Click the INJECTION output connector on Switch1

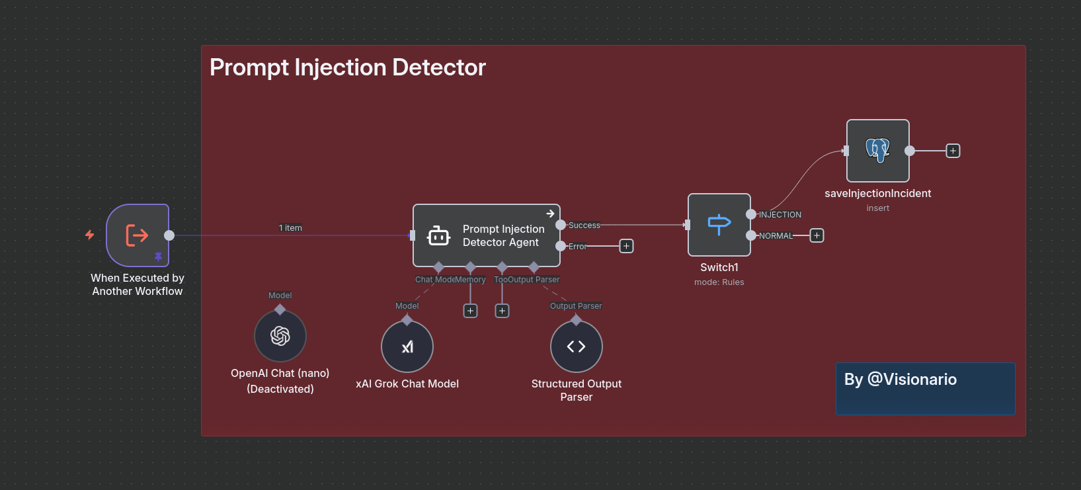click(751, 214)
